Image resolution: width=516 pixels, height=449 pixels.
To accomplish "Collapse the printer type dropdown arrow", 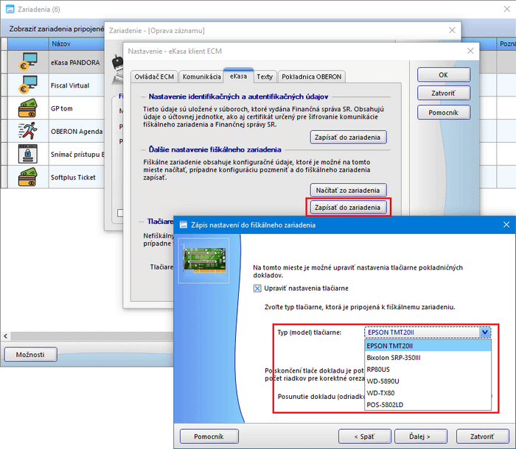I will (484, 332).
